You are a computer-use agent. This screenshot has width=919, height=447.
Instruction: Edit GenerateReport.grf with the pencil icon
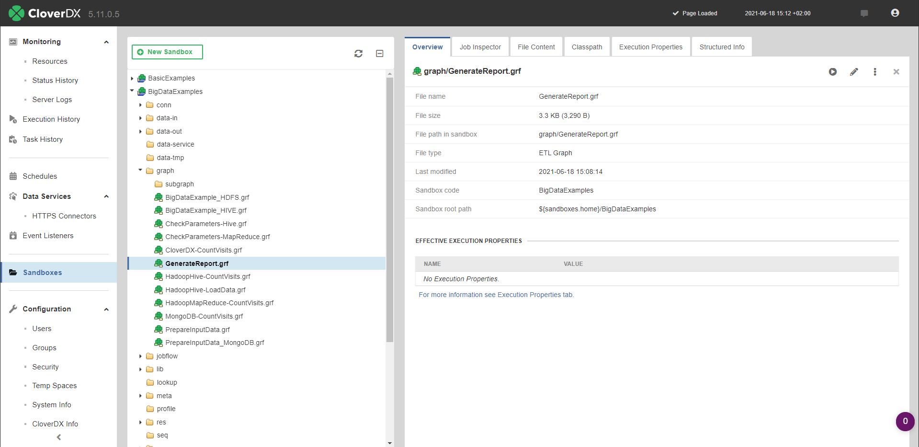[x=854, y=72]
